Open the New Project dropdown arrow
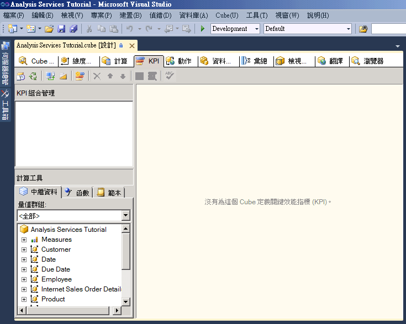Viewport: 406px width, 324px height. 22,29
